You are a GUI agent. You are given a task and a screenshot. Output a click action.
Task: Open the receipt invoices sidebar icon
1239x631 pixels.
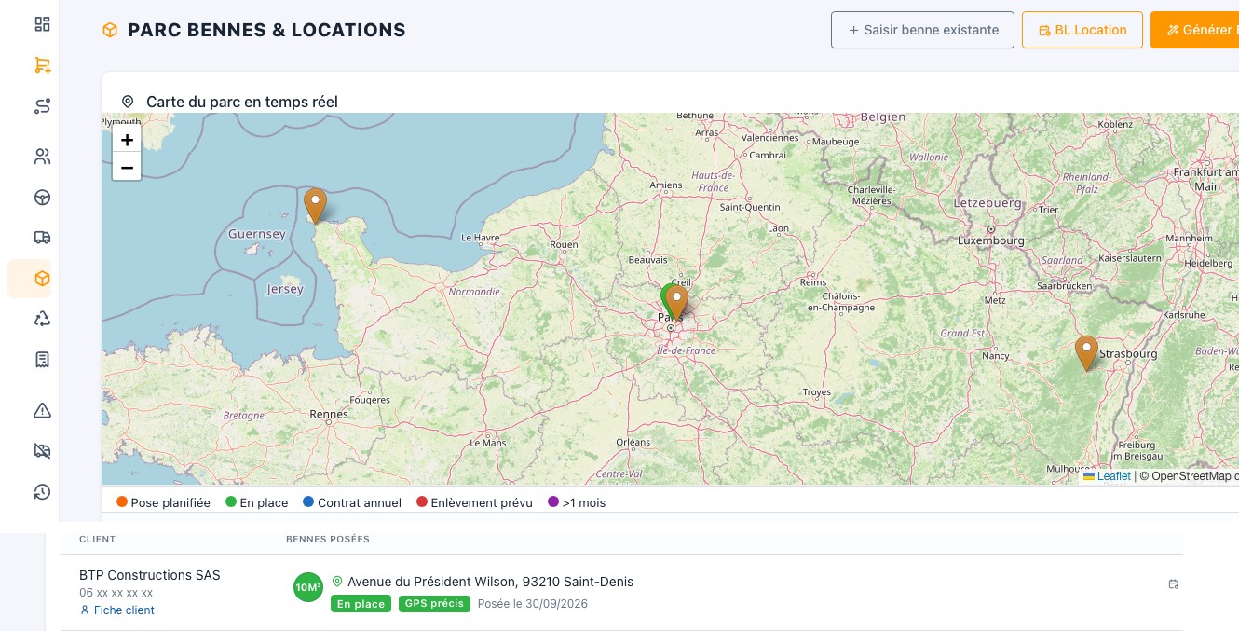click(42, 360)
